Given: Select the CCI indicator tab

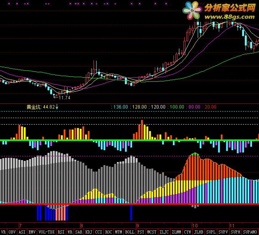Looking at the screenshot, I should [x=98, y=232].
